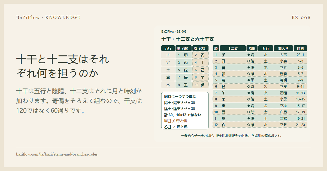Click the 陰(偶) column header

pos(200,48)
